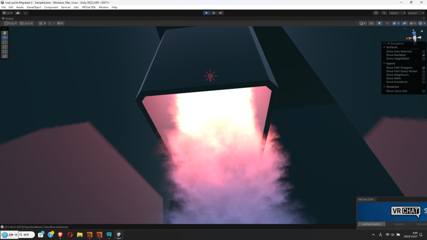Select the Scene tab
Screen dimensions: 427x240
[x=8, y=18]
